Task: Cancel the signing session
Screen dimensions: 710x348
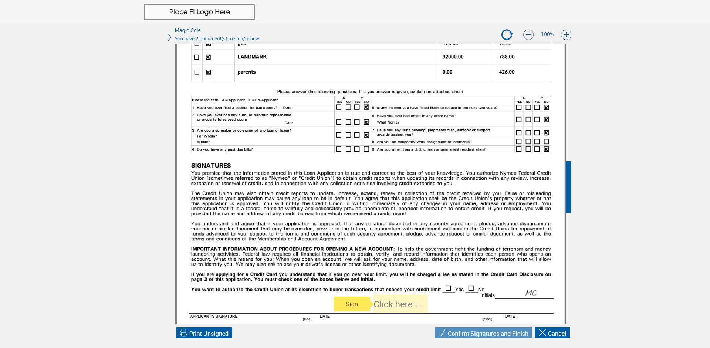Action: (x=552, y=333)
